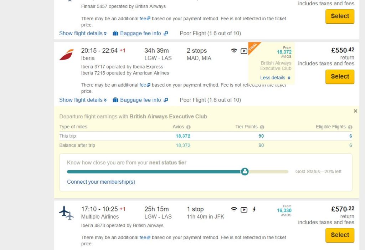Click the Wi-Fi icon on 17:10 flight
Screen dimensions: 365x250
234,209
